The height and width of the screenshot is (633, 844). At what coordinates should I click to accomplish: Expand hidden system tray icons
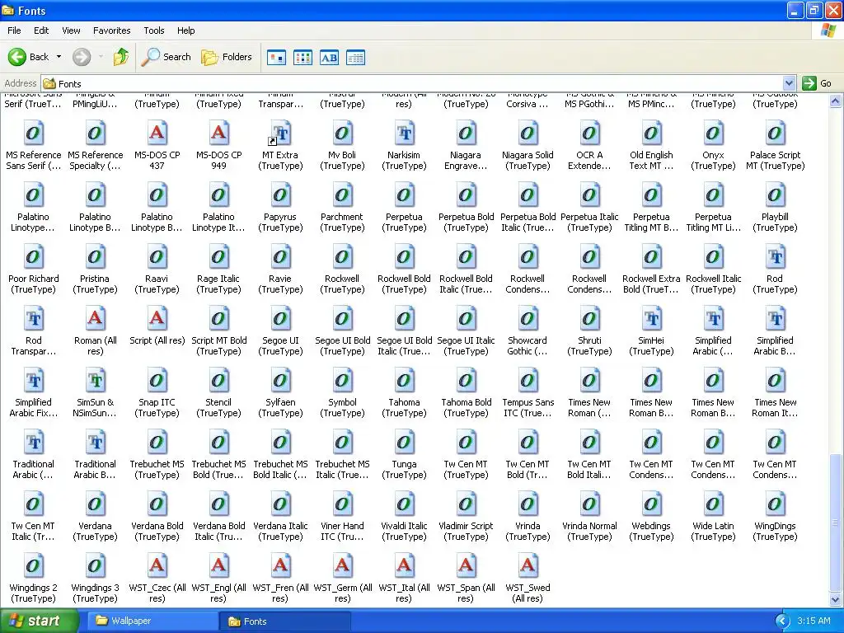pos(782,621)
